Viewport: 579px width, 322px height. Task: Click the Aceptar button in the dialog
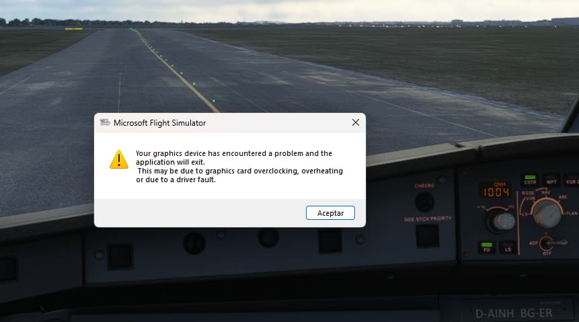[330, 212]
